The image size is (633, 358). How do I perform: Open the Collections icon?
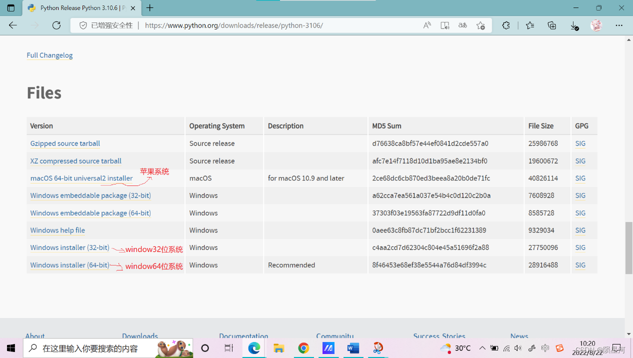(x=552, y=25)
